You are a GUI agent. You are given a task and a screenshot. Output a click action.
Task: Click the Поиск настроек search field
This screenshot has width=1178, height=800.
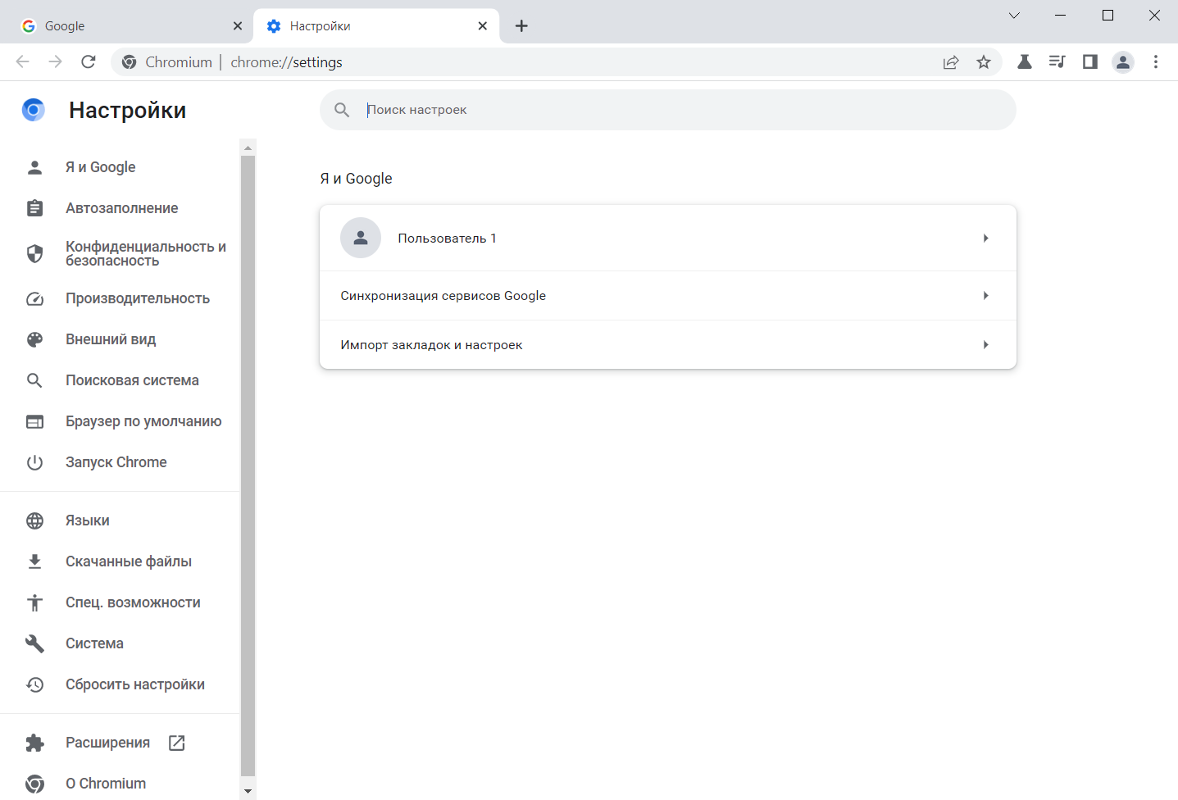[667, 110]
